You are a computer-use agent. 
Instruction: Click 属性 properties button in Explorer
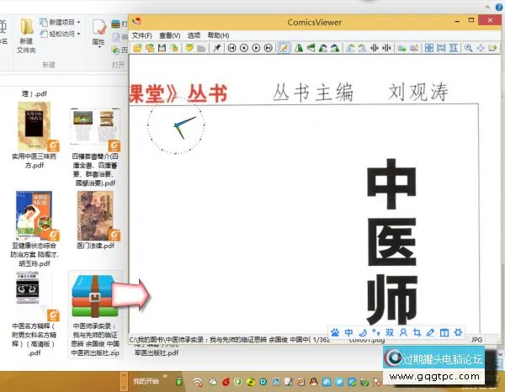pos(98,34)
